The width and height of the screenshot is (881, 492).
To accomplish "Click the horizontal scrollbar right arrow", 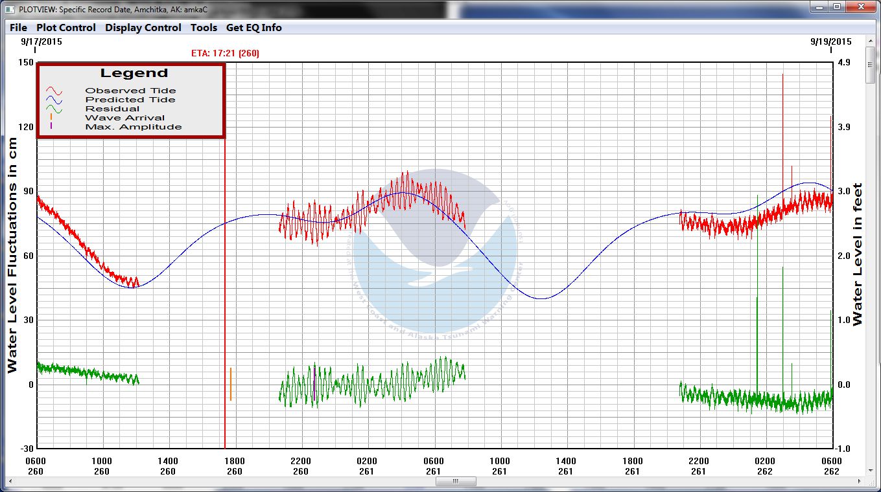I will (860, 482).
